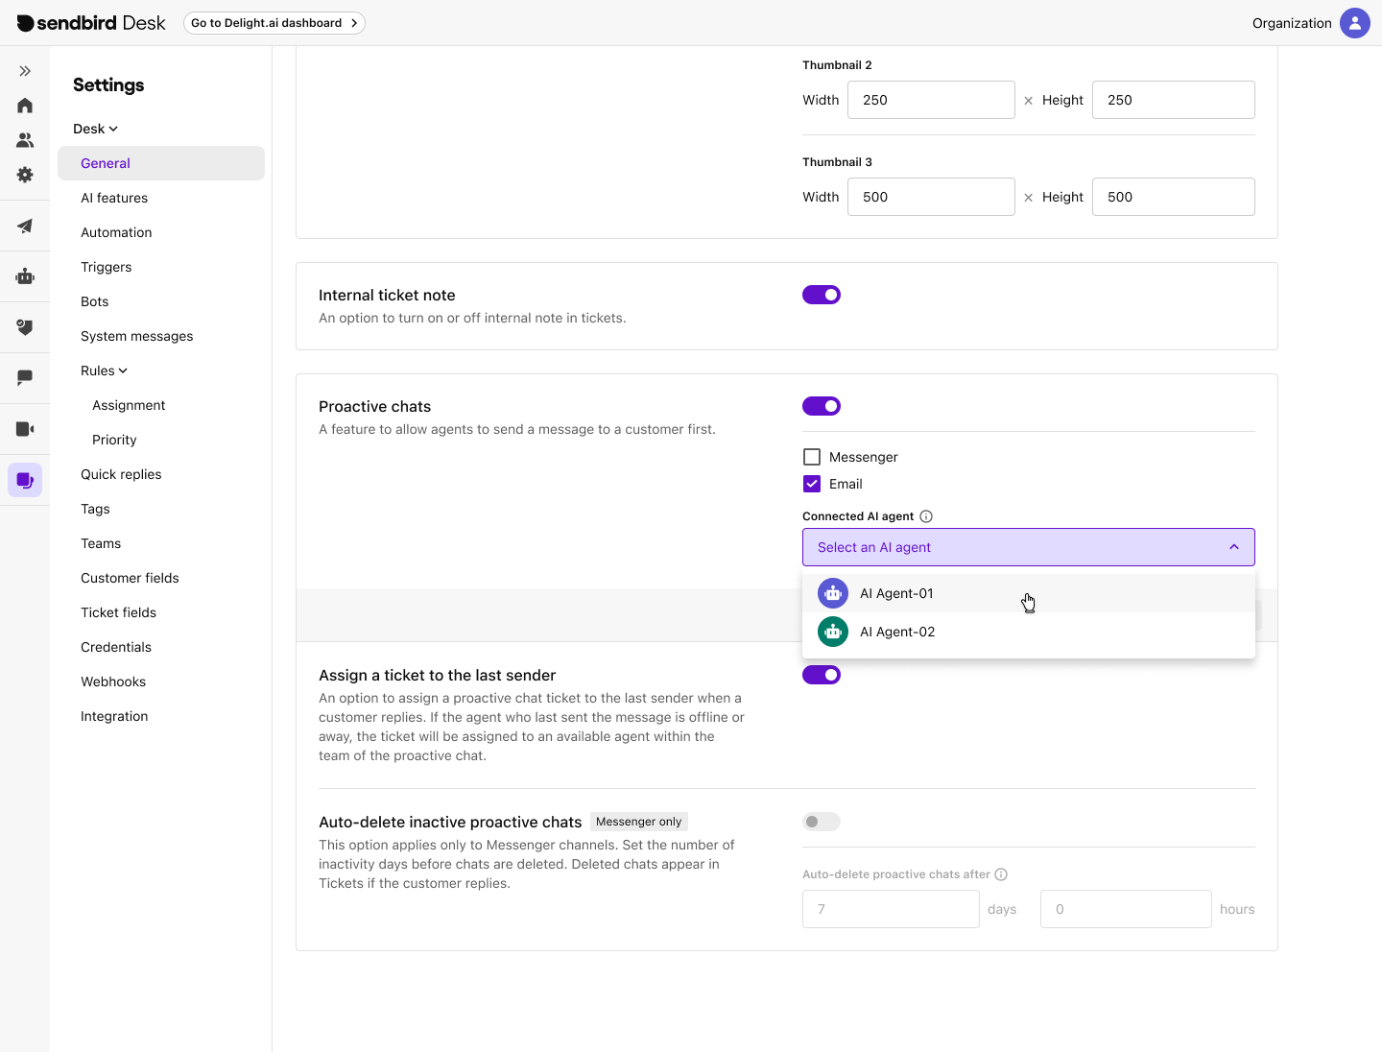Image resolution: width=1382 pixels, height=1052 pixels.
Task: Select the Calls video camera icon
Action: pos(25,428)
